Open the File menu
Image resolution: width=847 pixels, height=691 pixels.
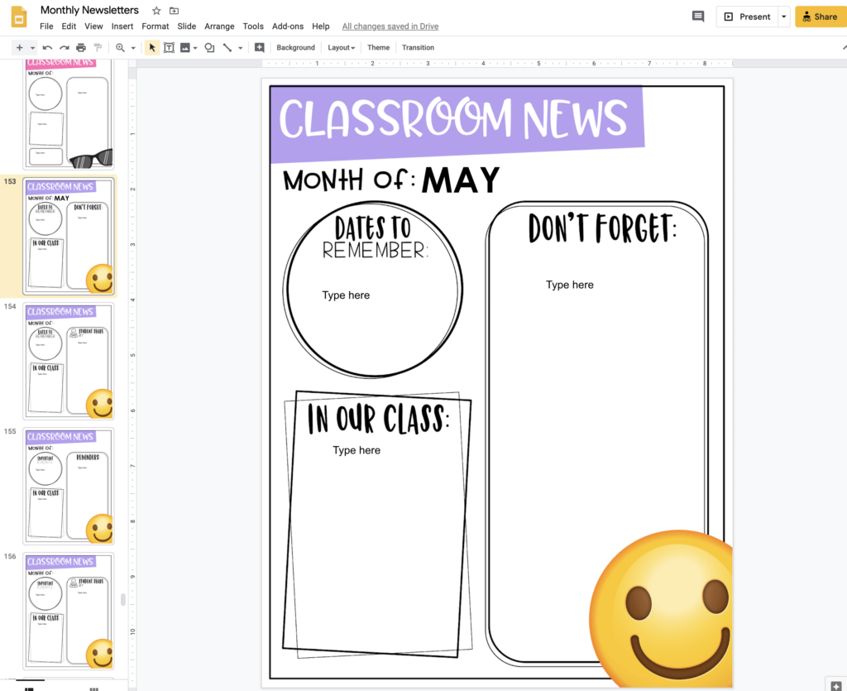click(46, 26)
